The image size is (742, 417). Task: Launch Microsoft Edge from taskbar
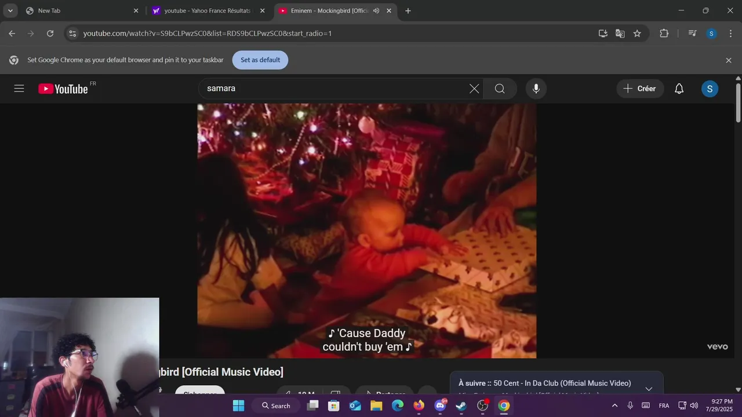point(398,405)
